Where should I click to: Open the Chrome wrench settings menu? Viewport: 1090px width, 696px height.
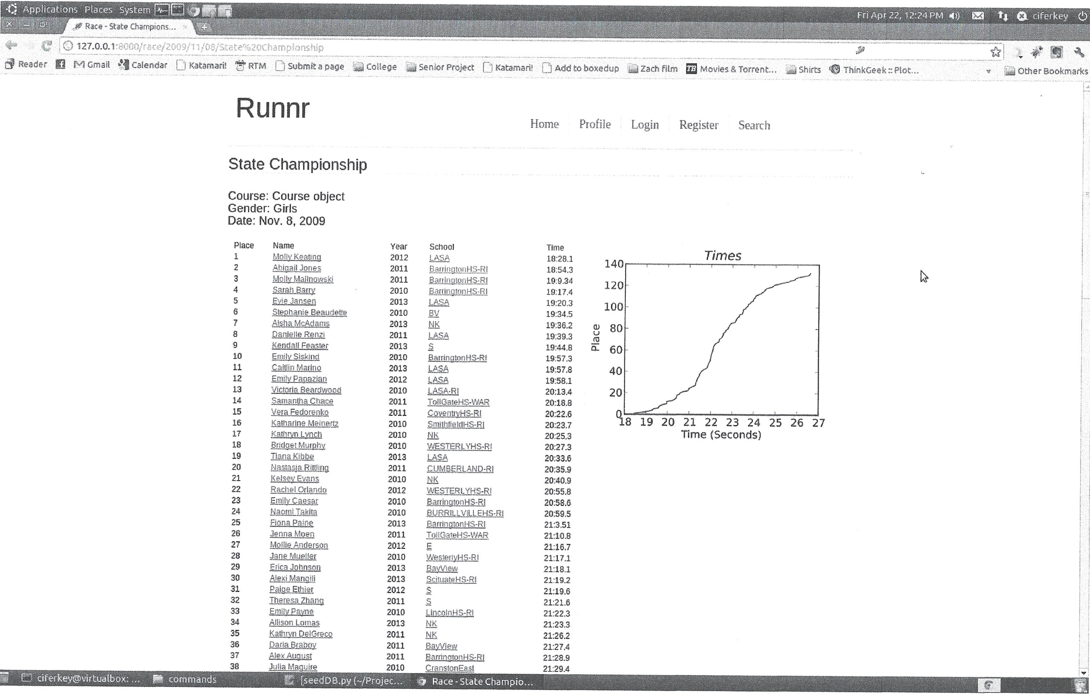click(1079, 53)
